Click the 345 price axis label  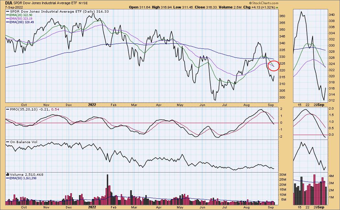point(282,36)
